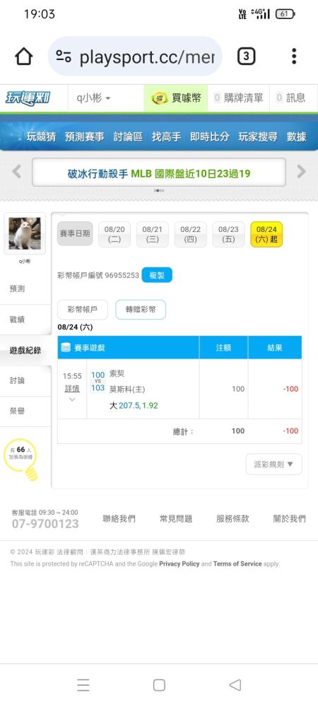The width and height of the screenshot is (318, 707).
Task: Click the 買噱幣 coin icon
Action: 160,98
